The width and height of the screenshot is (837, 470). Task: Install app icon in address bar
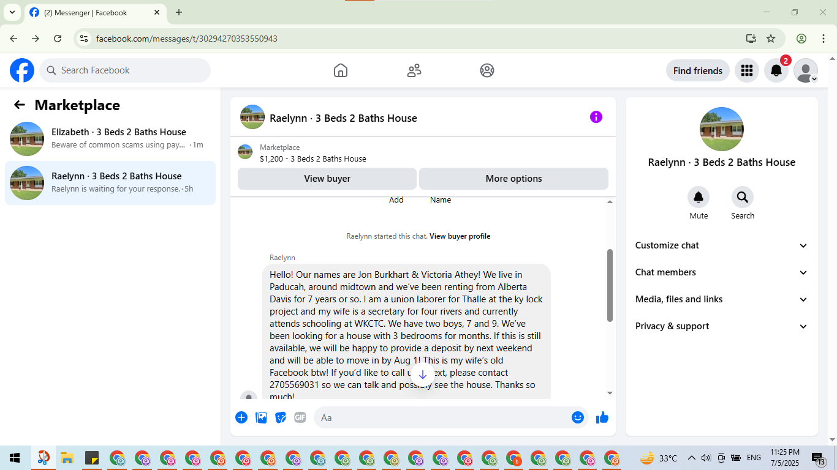tap(751, 39)
